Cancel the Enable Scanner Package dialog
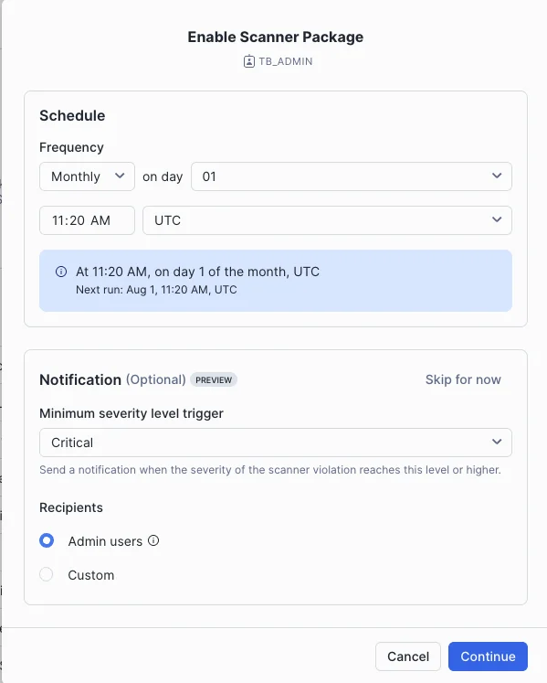547x683 pixels. point(408,656)
